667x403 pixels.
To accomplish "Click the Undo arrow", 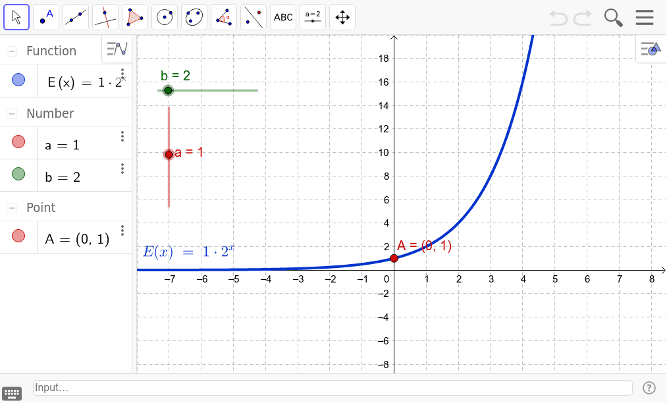I will [558, 18].
